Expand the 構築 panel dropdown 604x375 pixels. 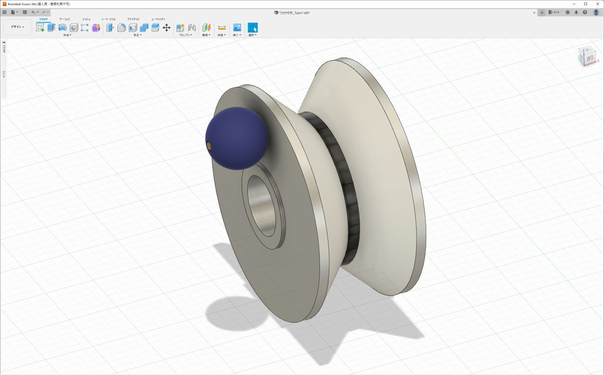206,35
